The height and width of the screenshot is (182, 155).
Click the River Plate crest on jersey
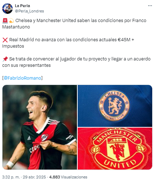44,138
